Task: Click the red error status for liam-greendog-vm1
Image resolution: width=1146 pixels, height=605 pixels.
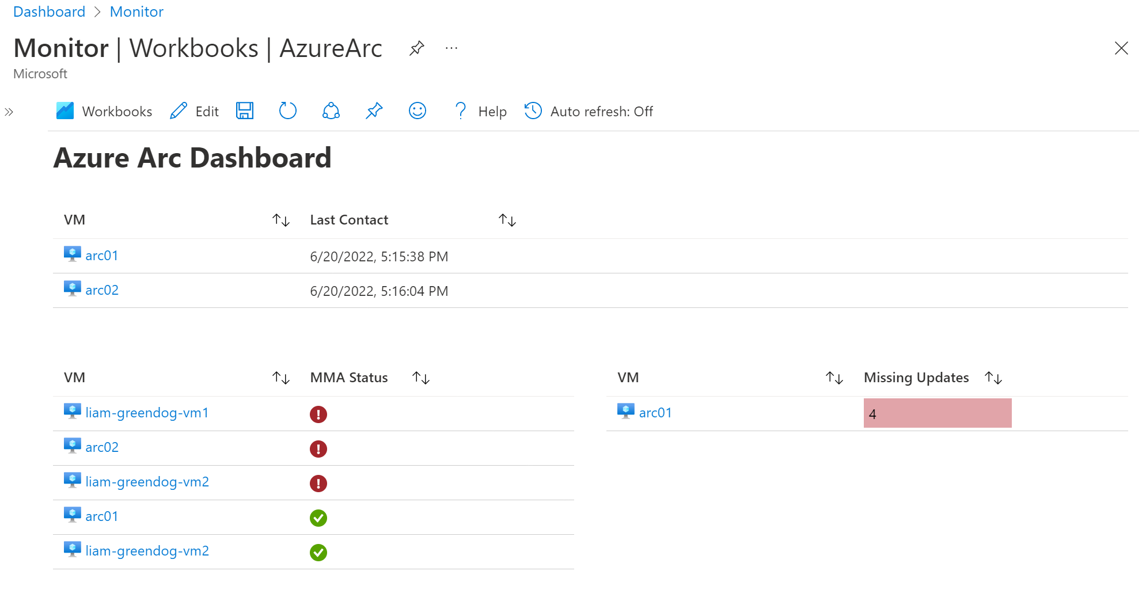Action: coord(318,414)
